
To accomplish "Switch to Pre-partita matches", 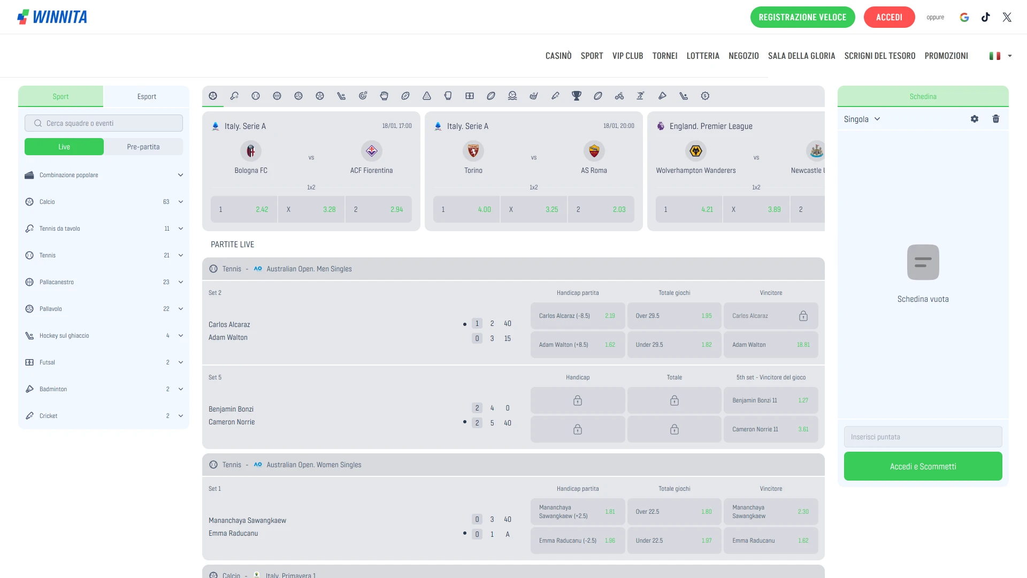I will pyautogui.click(x=143, y=147).
